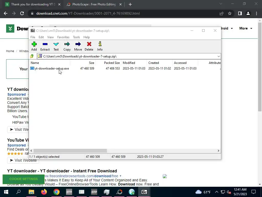262x197 pixels.
Task: Click the Add button in 7-Zip toolbar
Action: click(34, 46)
